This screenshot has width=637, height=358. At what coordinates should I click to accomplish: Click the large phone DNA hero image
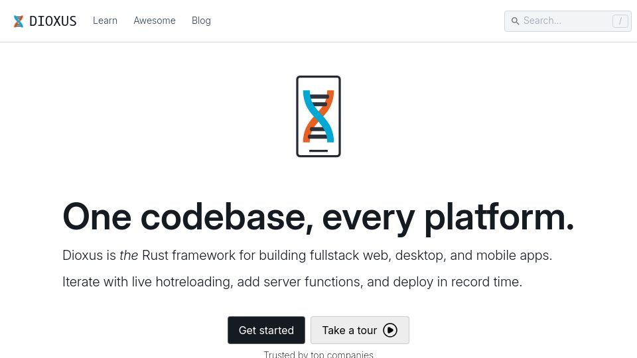318,117
